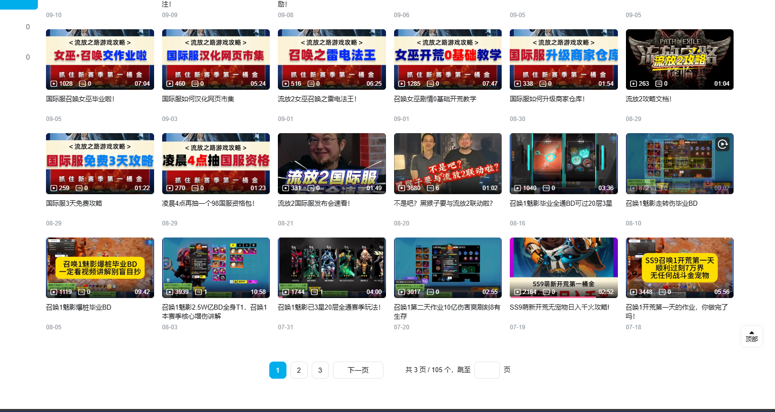The width and height of the screenshot is (775, 412).
Task: Click the upload date 08-30
Action: tap(517, 119)
